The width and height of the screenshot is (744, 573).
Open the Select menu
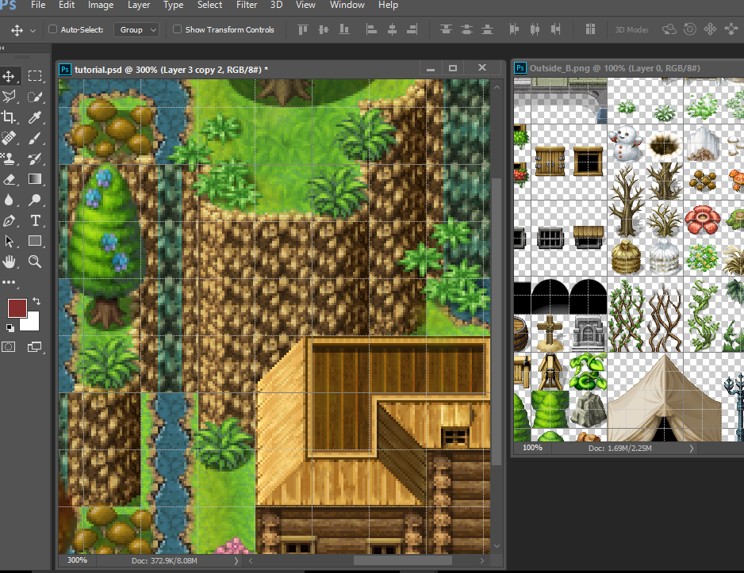pyautogui.click(x=209, y=6)
